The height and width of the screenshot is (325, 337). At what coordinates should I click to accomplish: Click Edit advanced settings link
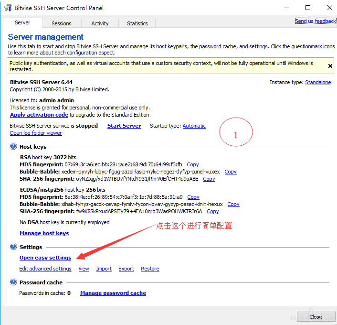click(45, 269)
